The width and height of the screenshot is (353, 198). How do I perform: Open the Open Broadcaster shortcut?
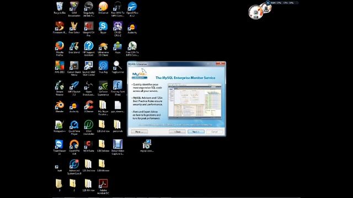tap(89, 88)
